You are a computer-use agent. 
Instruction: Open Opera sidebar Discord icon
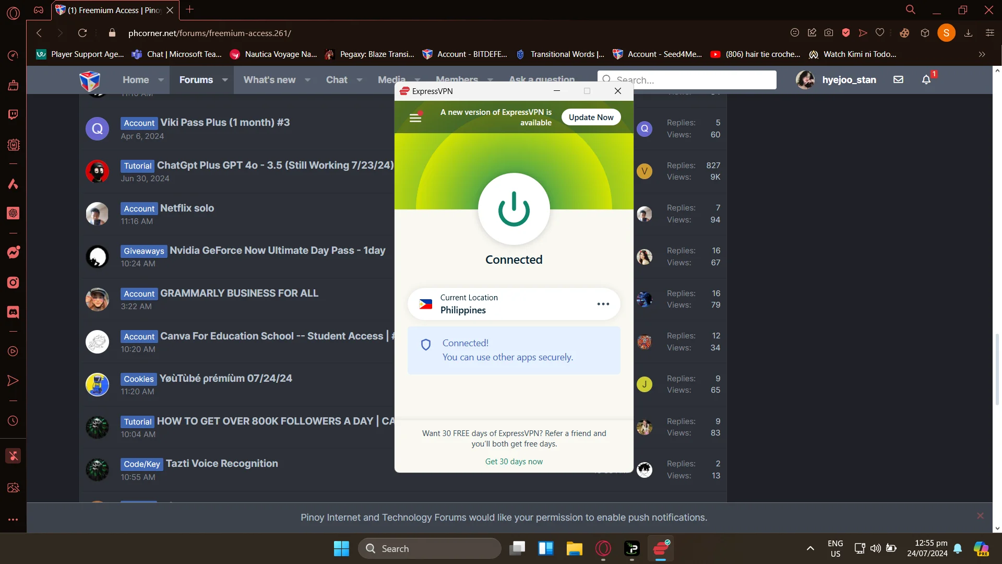(x=13, y=312)
